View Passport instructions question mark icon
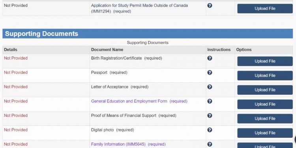The width and height of the screenshot is (296, 148). 210,73
